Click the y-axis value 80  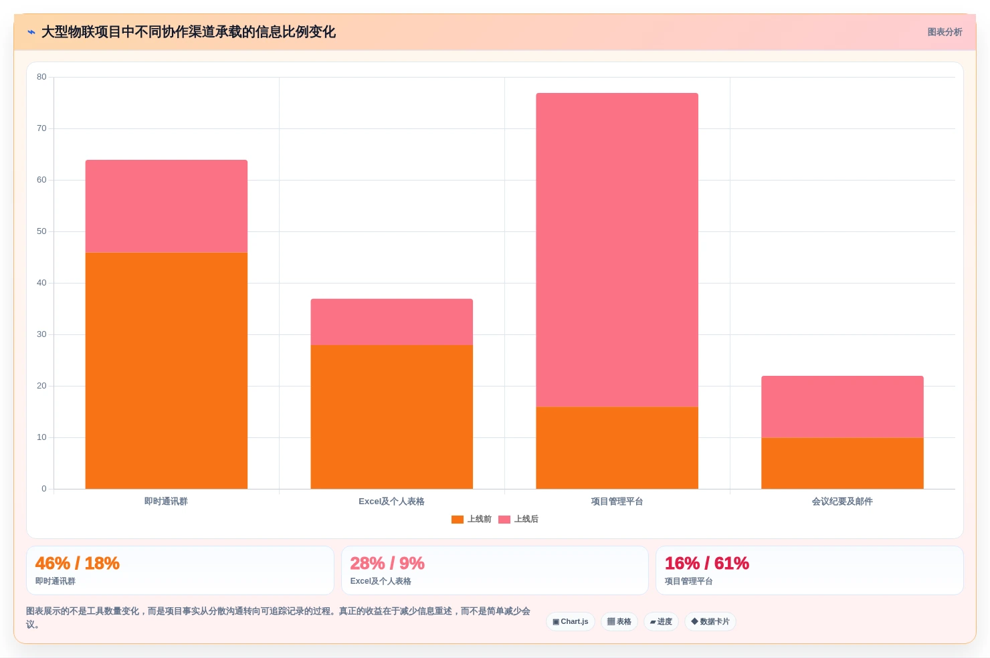[41, 77]
